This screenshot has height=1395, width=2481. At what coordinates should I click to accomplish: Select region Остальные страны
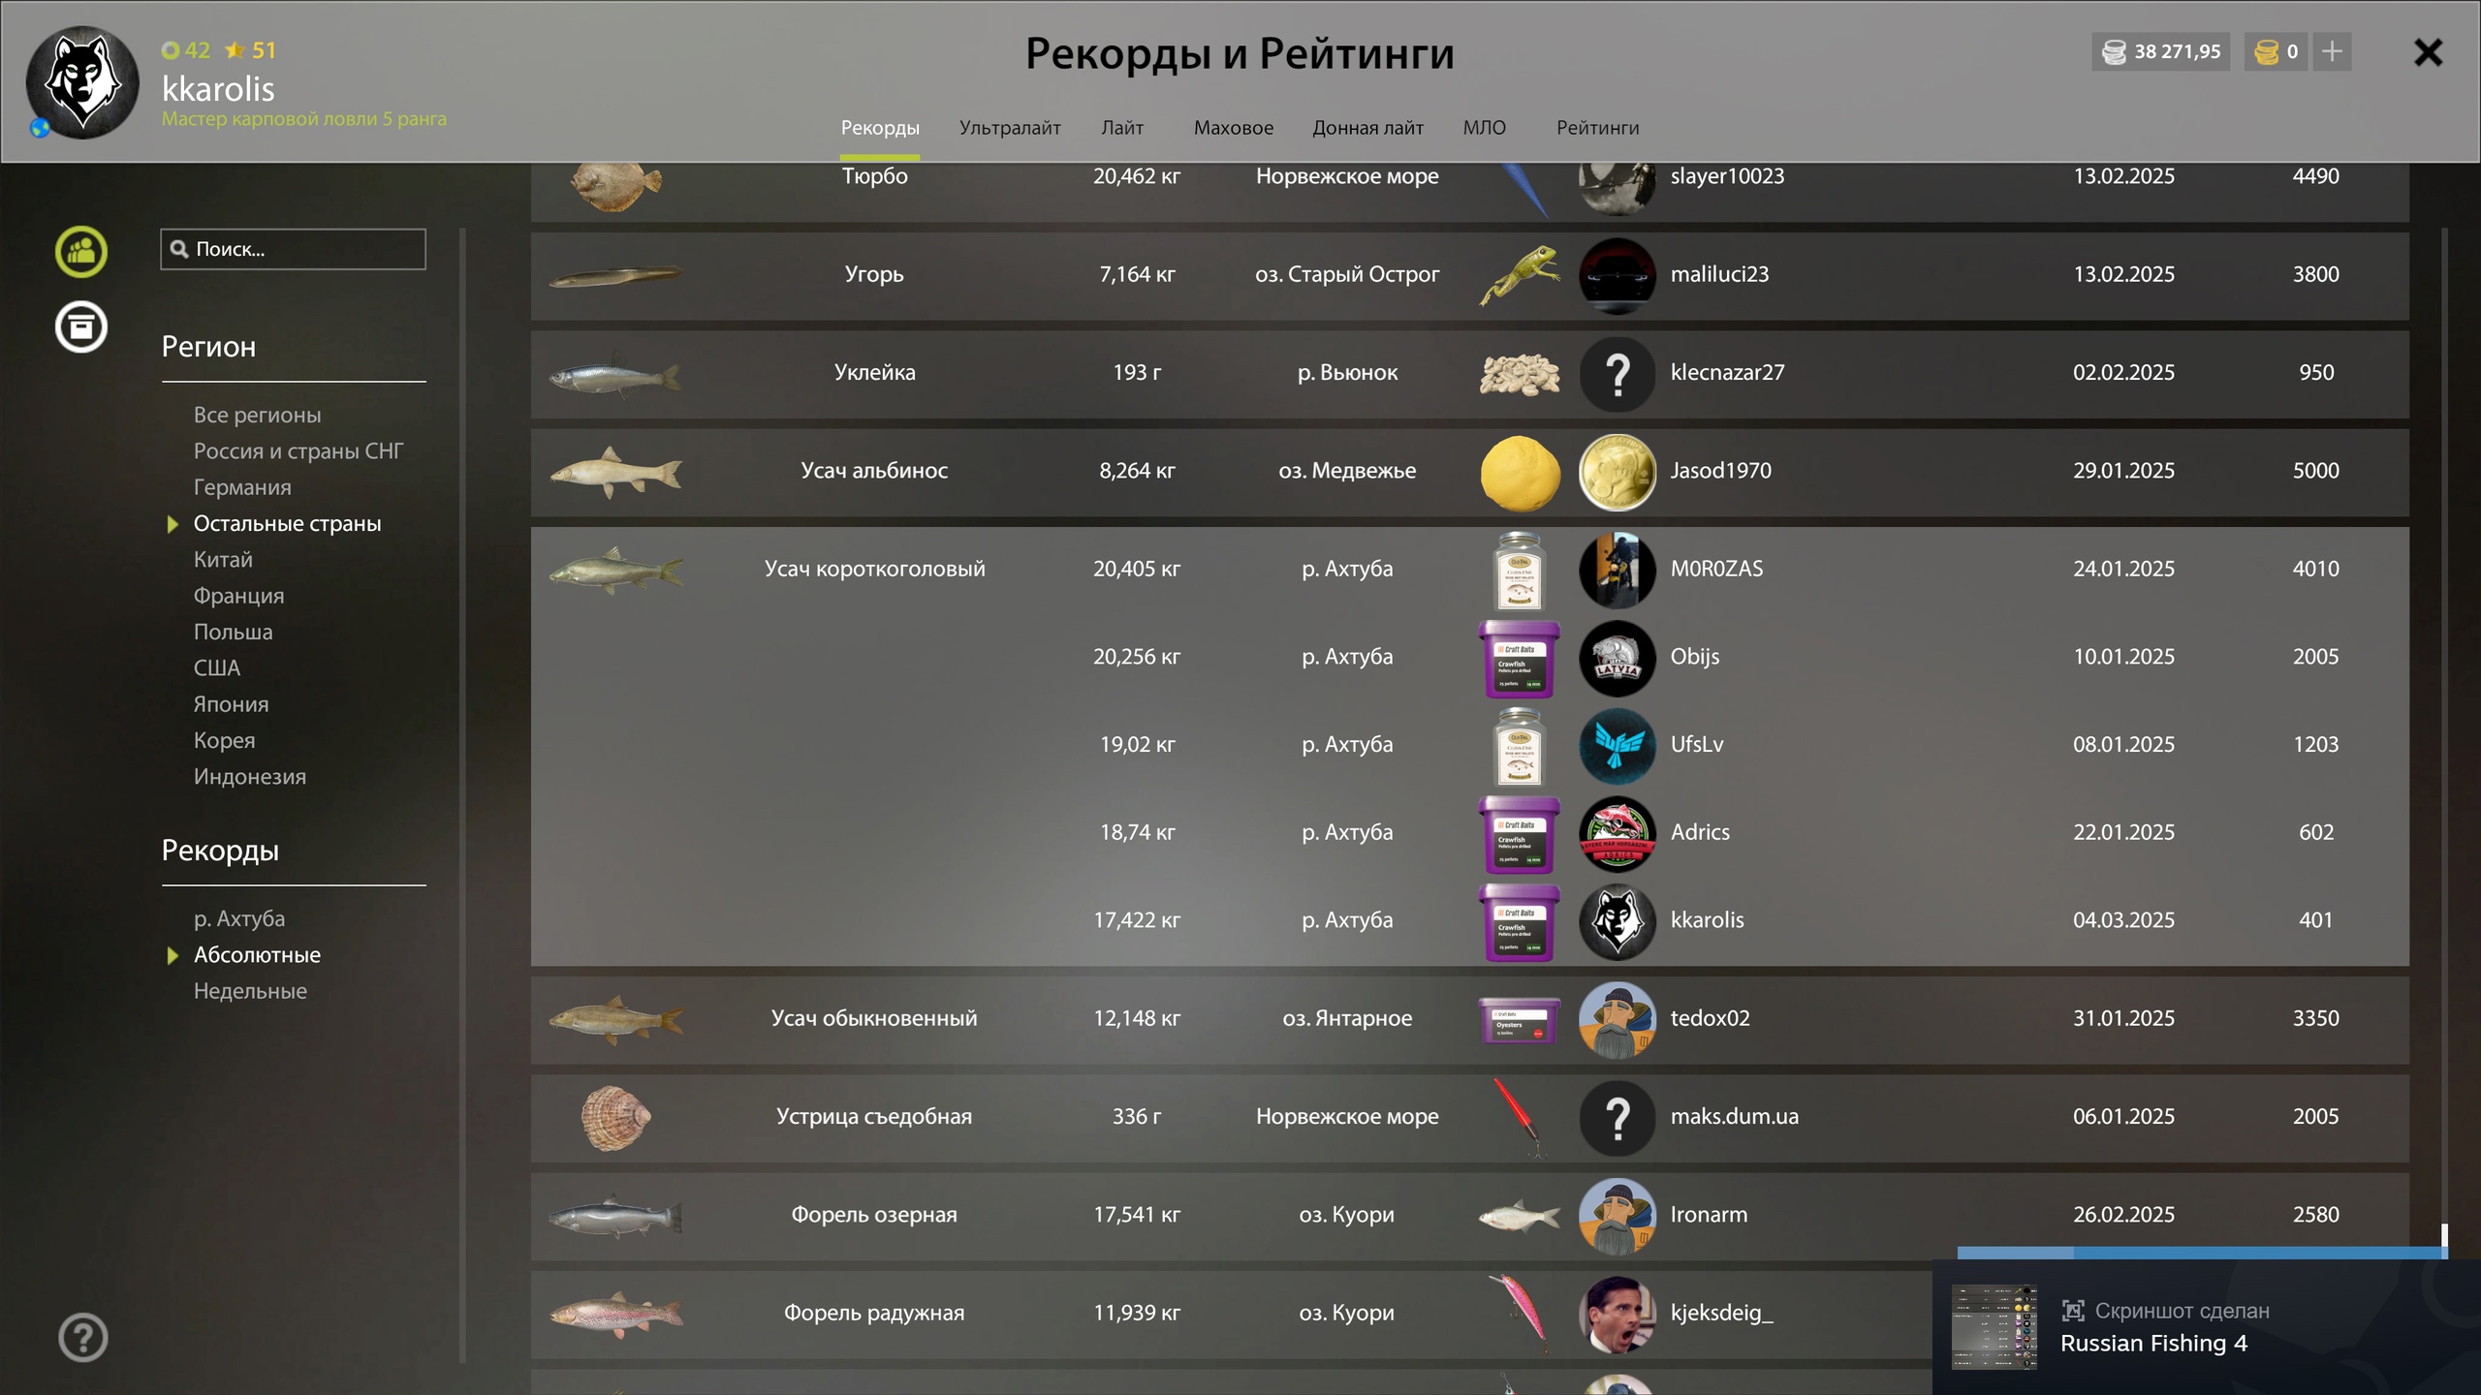(x=287, y=523)
